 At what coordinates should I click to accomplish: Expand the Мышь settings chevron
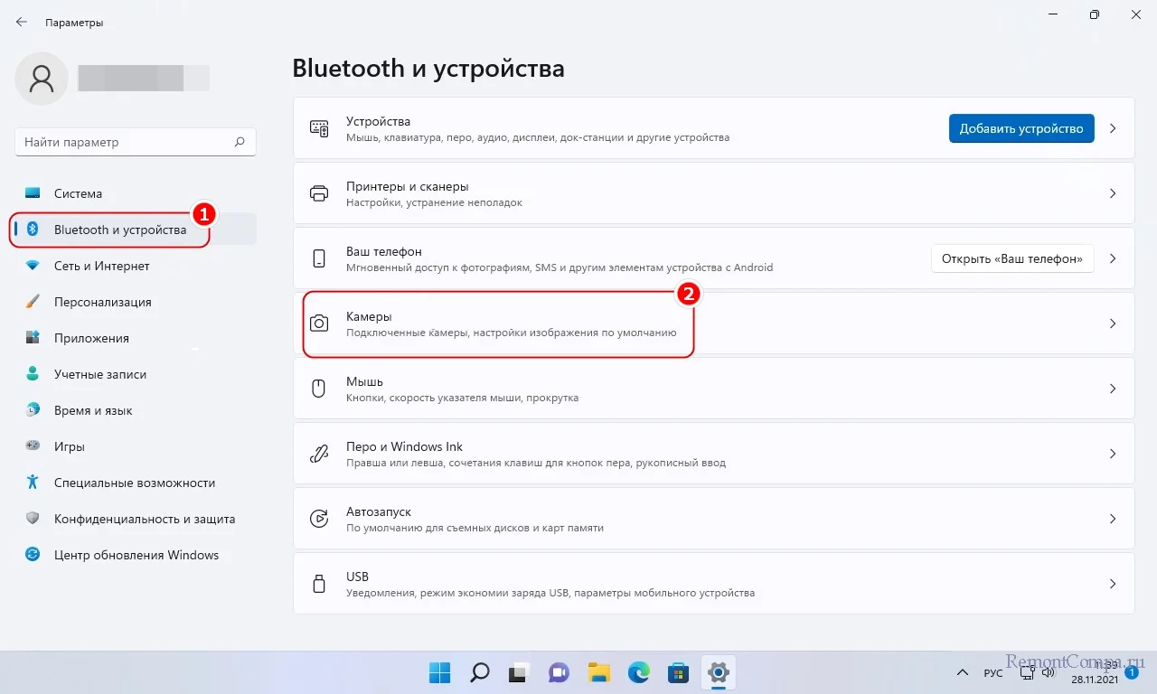click(1113, 389)
